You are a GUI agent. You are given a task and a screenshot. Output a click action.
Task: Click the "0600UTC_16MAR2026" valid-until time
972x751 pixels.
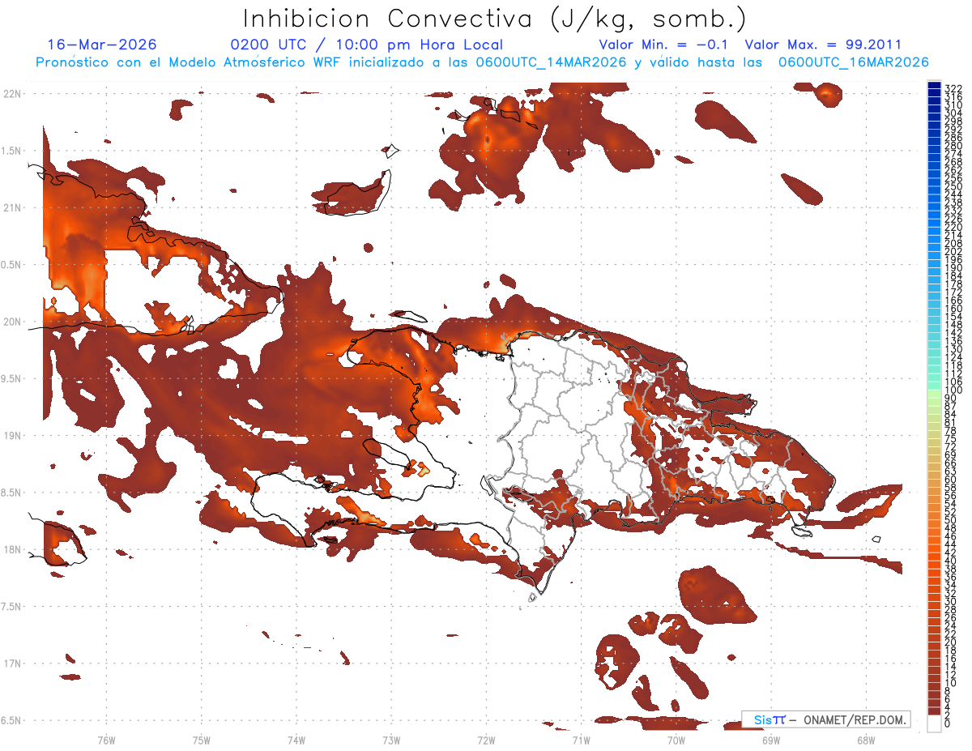click(854, 62)
